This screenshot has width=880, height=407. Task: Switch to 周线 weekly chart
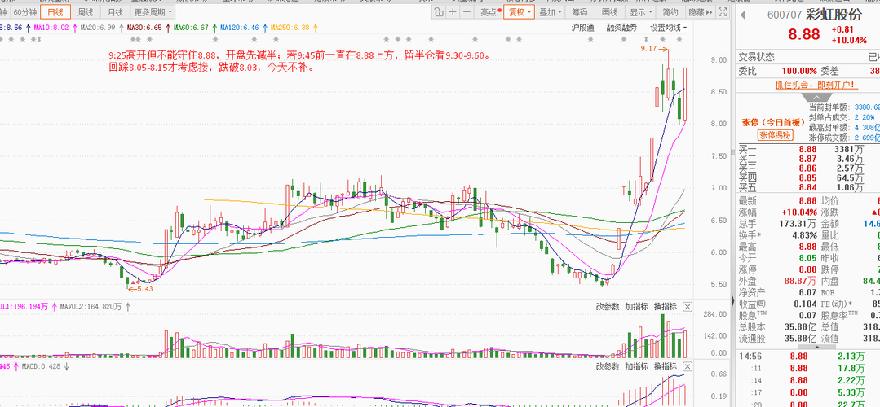tap(86, 12)
